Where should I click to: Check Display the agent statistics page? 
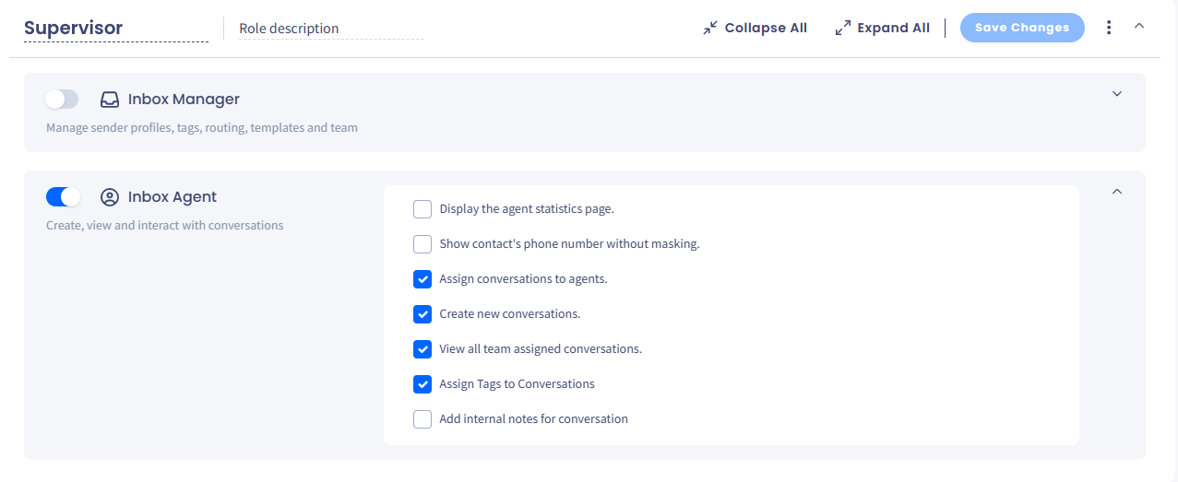[x=422, y=209]
